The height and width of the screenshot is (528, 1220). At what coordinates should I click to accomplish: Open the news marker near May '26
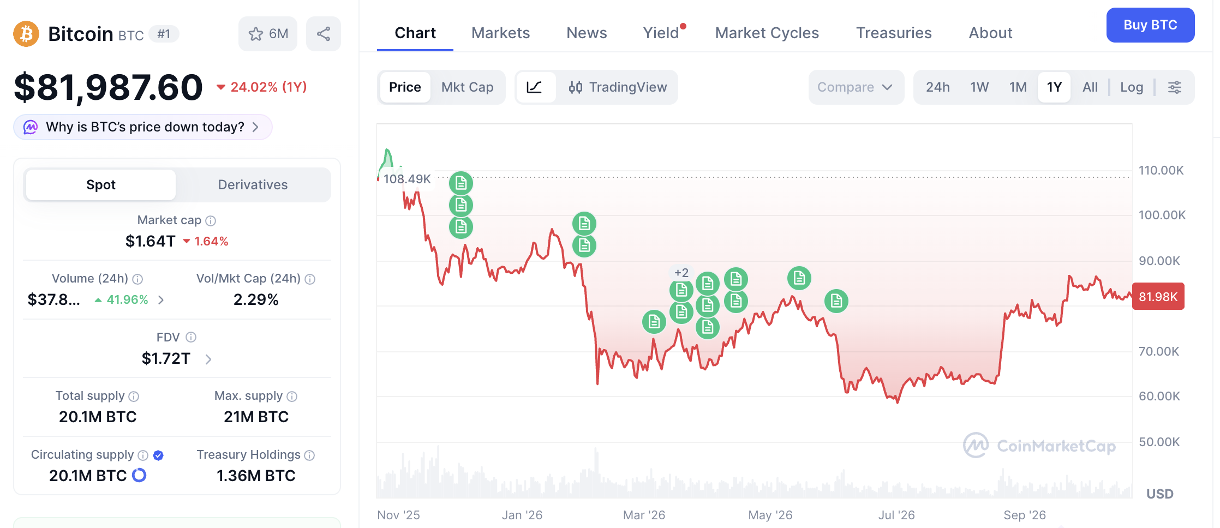tap(799, 279)
